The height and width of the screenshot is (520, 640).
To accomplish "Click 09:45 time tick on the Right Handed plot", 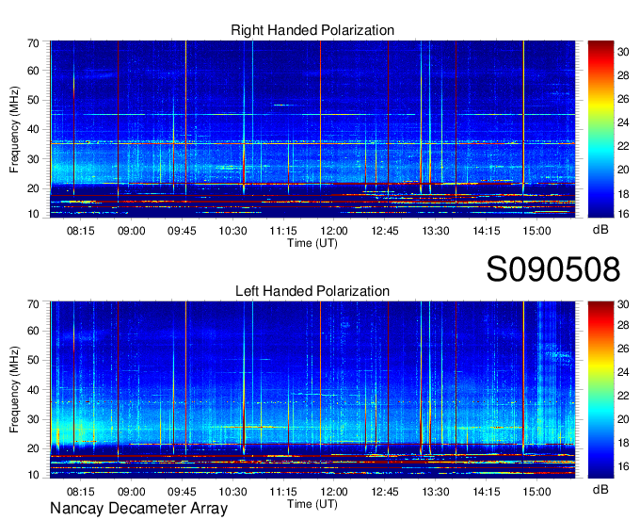I will [182, 231].
